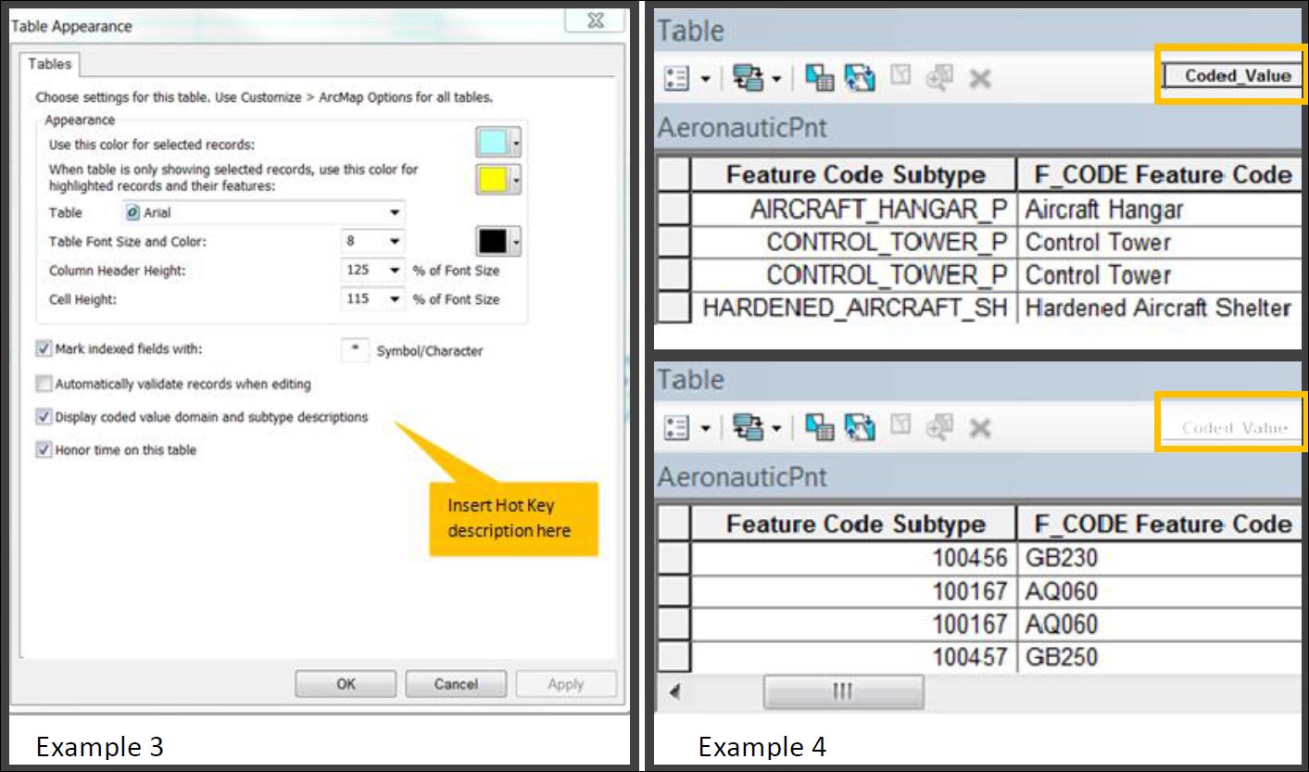This screenshot has width=1309, height=772.
Task: Click the HARDENED_AIRCRAFT_SH cell
Action: click(854, 308)
